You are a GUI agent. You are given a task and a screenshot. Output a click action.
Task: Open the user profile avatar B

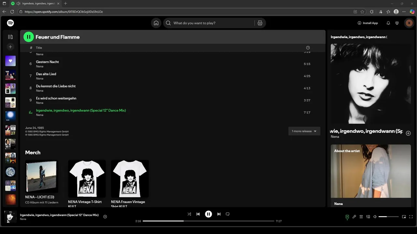coord(409,23)
